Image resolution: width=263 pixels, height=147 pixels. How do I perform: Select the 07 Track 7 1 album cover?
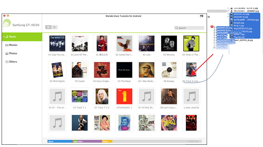80,97
